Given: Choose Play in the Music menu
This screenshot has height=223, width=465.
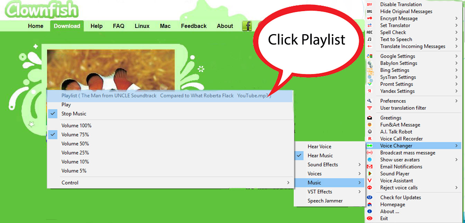Looking at the screenshot, I should 170,105.
